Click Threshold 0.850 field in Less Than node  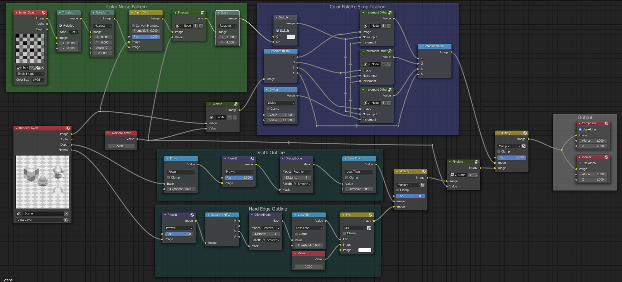click(x=359, y=189)
